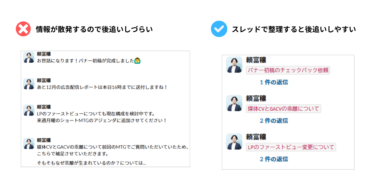Click avatar beside バナー初稿のチェックバック依頼 thread tag

tap(234, 65)
